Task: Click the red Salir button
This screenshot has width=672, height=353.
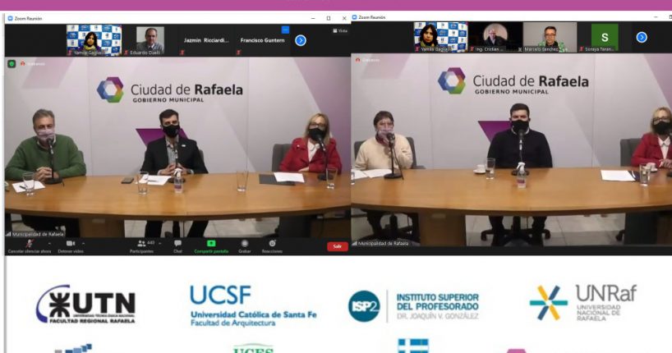Action: click(x=338, y=246)
